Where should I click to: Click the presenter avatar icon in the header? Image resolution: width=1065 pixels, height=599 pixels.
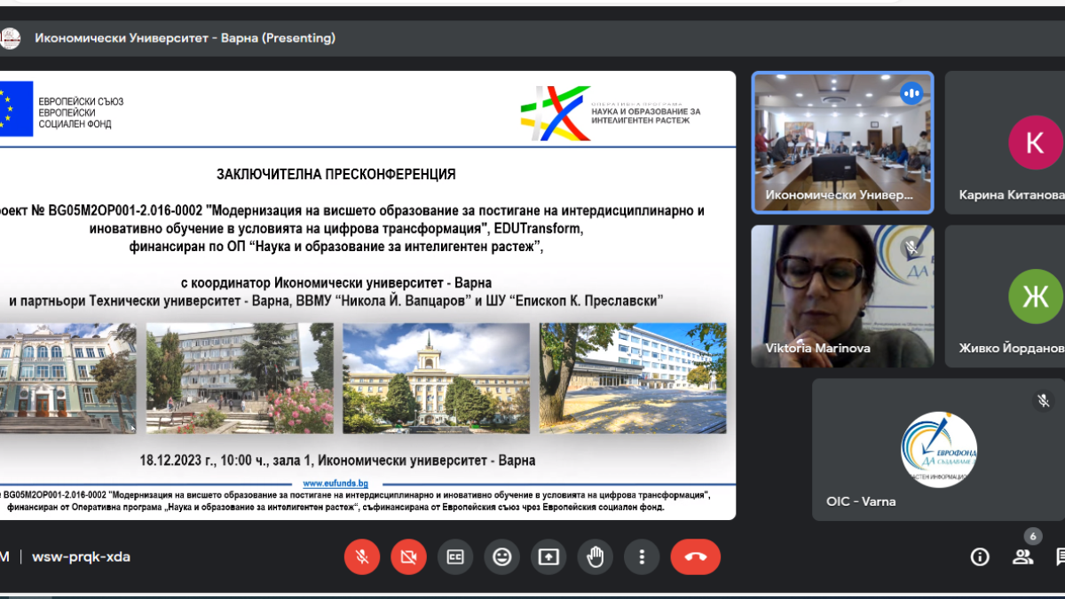[10, 38]
